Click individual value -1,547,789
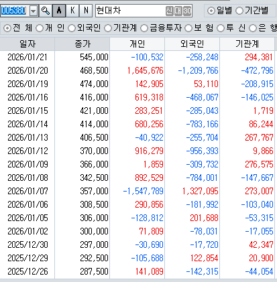The image size is (277, 282). [x=143, y=192]
